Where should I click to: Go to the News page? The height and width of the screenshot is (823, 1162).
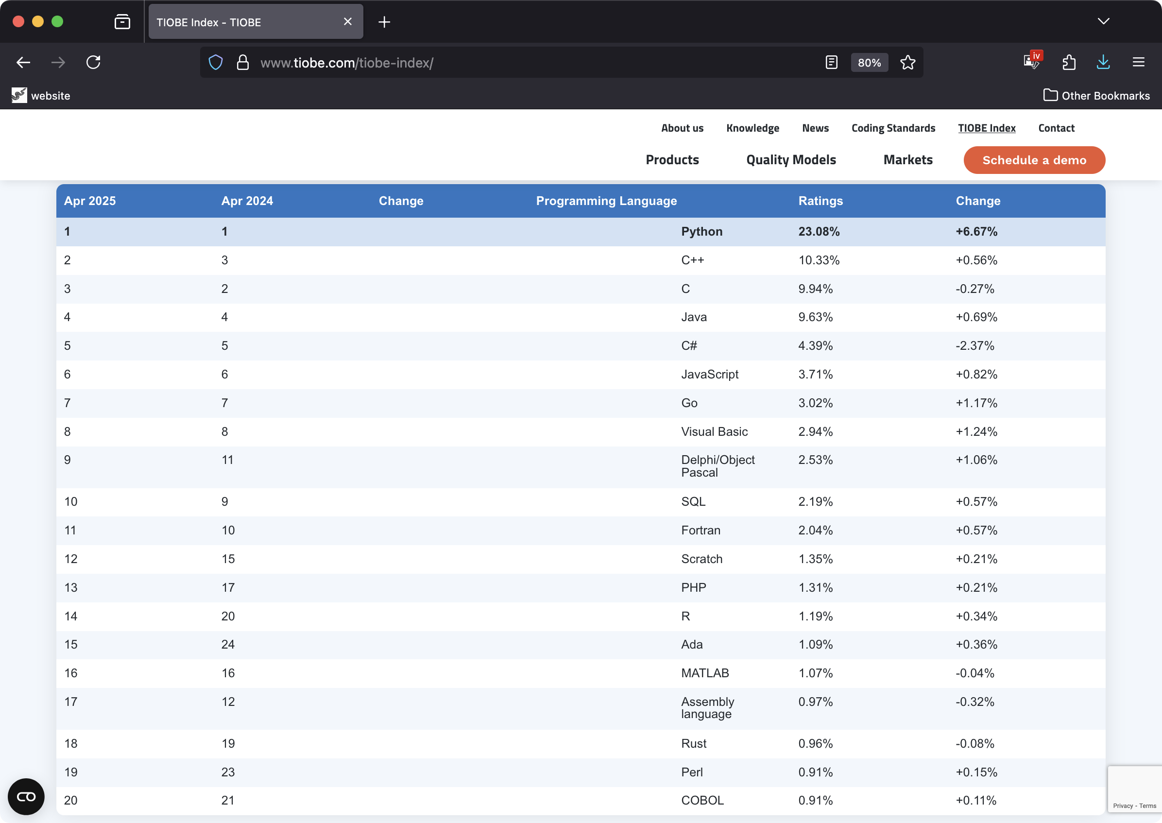pyautogui.click(x=815, y=128)
